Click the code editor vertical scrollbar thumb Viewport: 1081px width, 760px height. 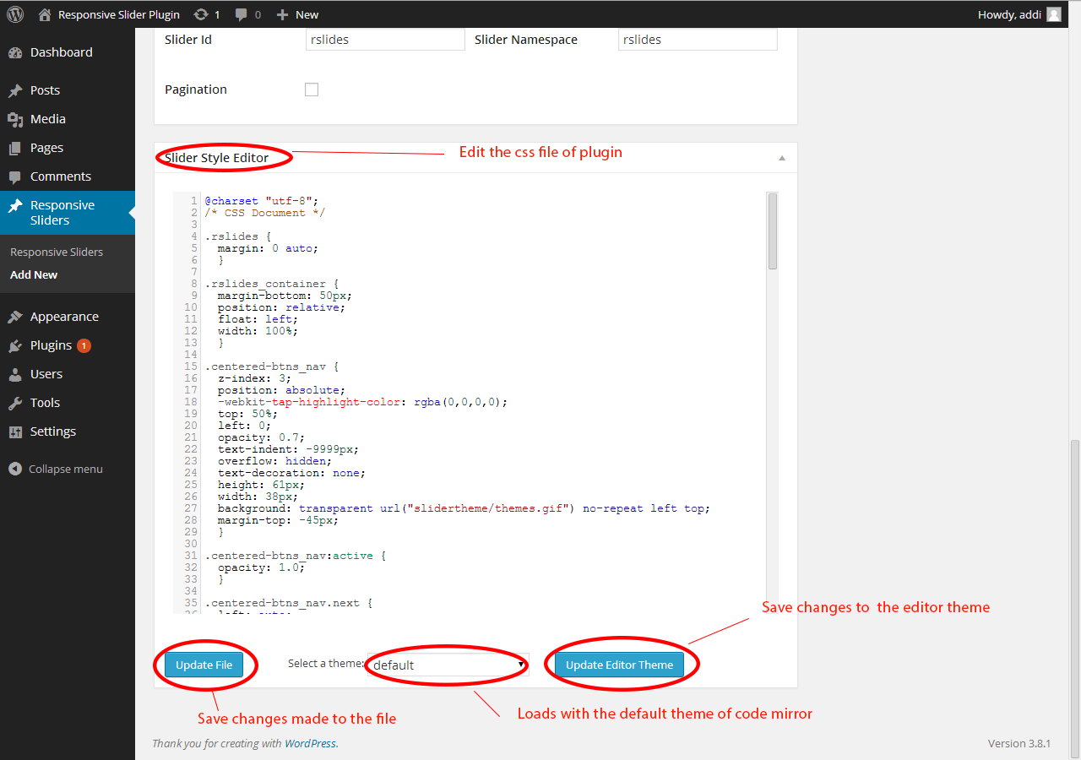click(x=773, y=231)
